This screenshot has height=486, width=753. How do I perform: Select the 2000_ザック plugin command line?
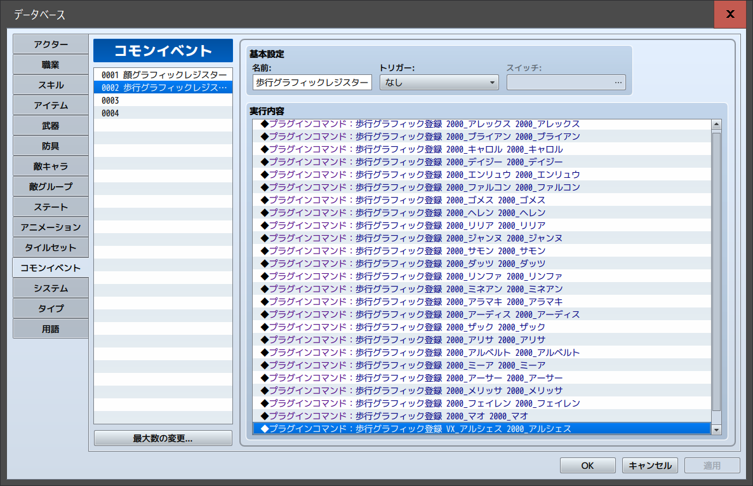click(x=482, y=327)
